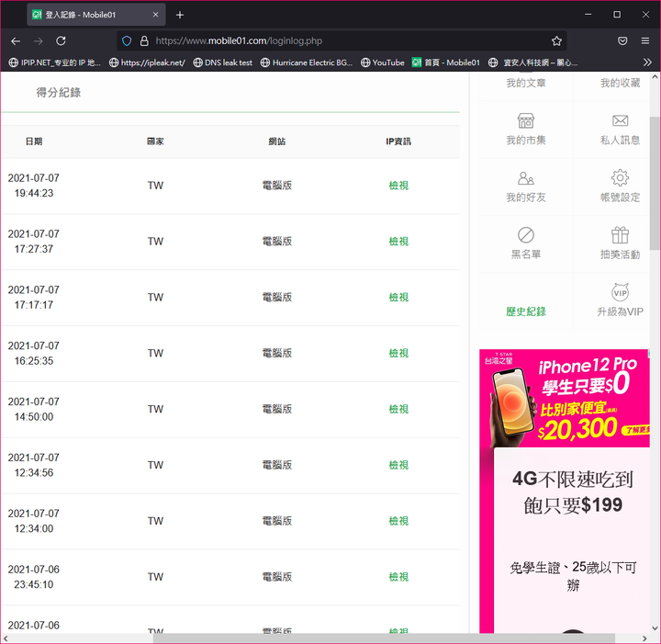Open the tracking protection shield icon
661x644 pixels.
(x=127, y=41)
